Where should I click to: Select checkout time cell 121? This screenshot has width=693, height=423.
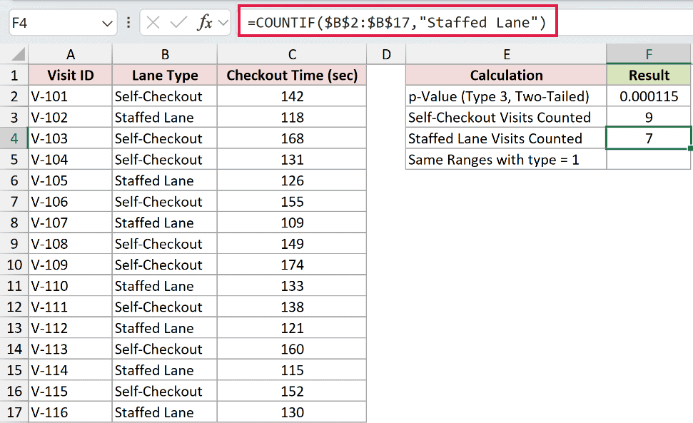coord(292,328)
